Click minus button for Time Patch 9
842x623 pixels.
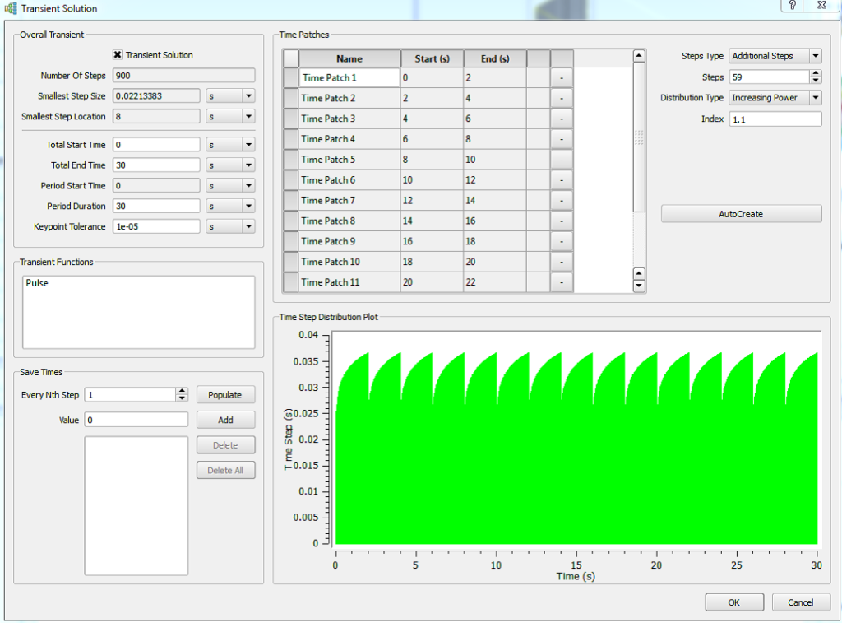(x=561, y=241)
